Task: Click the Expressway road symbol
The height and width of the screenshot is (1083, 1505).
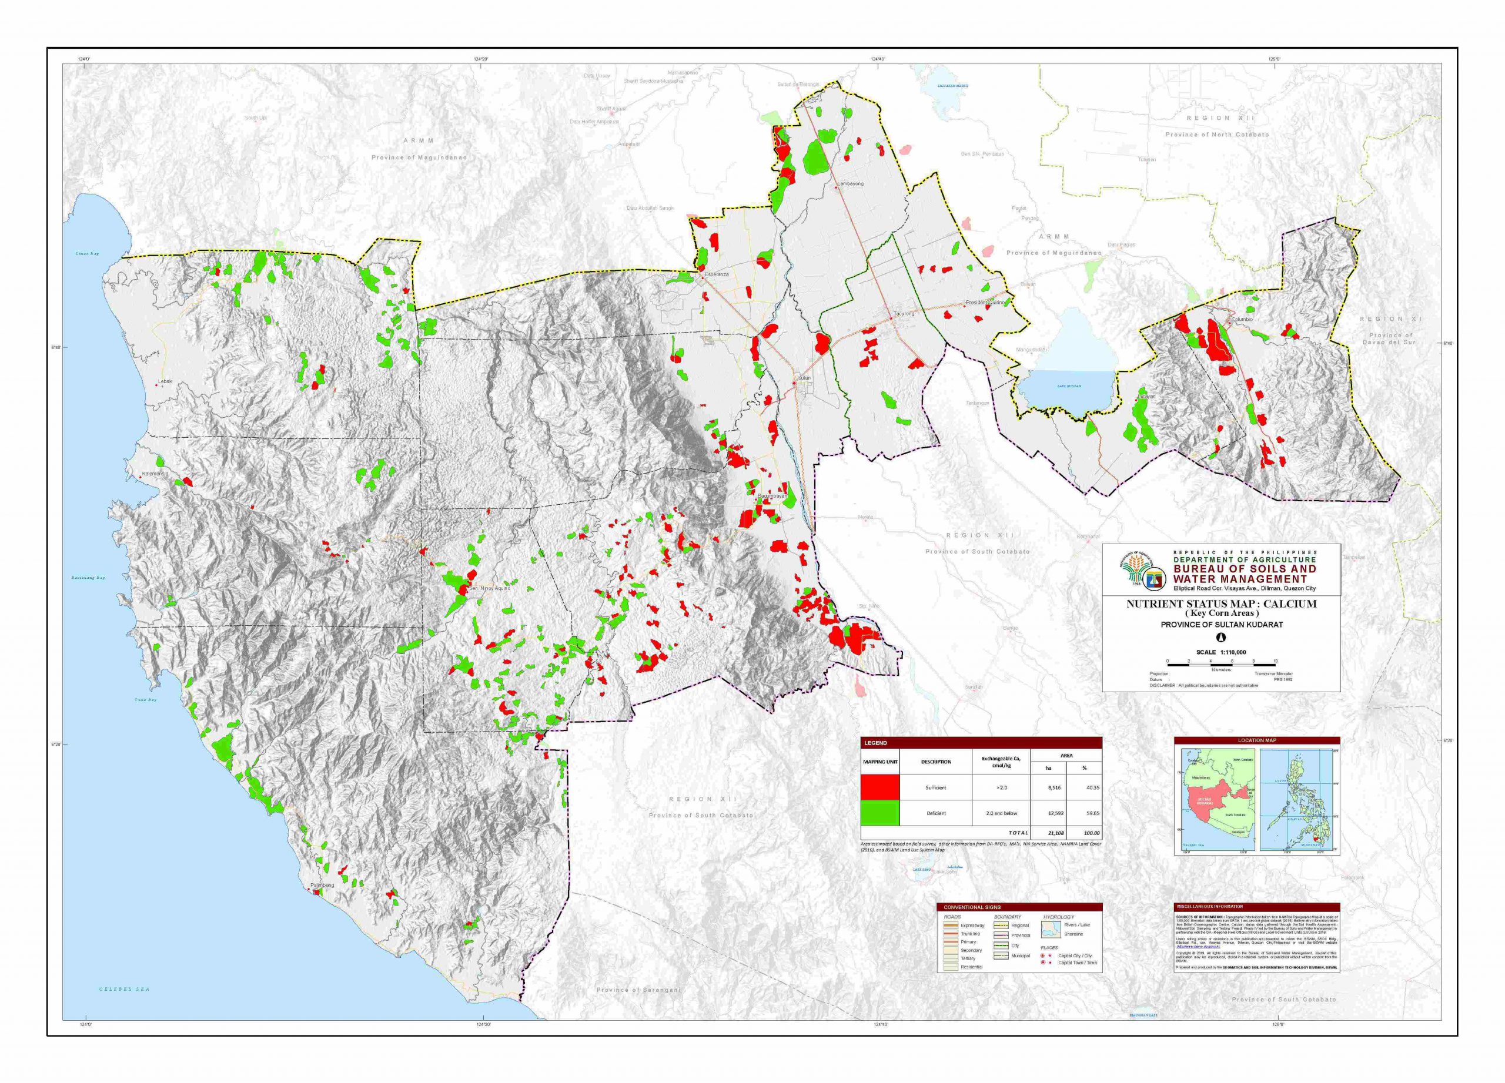Action: (951, 926)
